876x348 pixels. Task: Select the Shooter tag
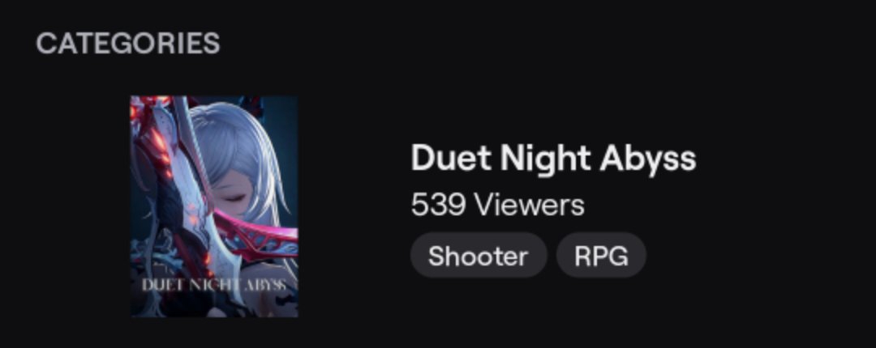click(479, 256)
